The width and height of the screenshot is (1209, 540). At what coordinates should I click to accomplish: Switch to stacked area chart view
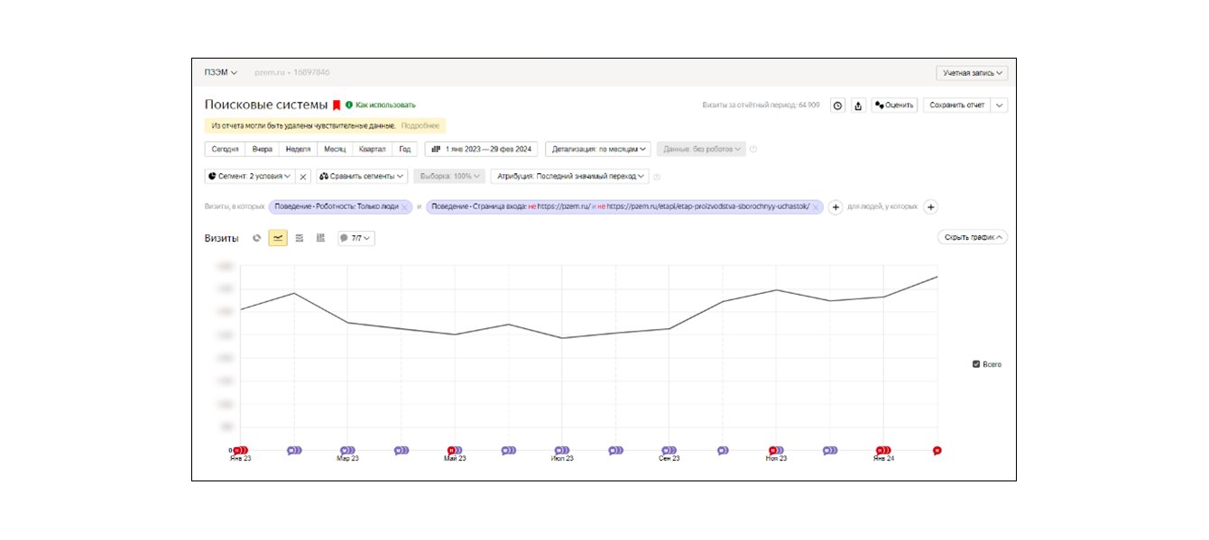300,238
